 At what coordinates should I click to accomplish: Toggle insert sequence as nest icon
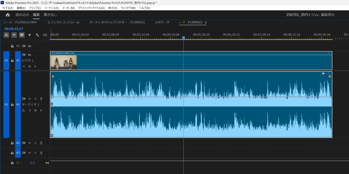point(6,35)
